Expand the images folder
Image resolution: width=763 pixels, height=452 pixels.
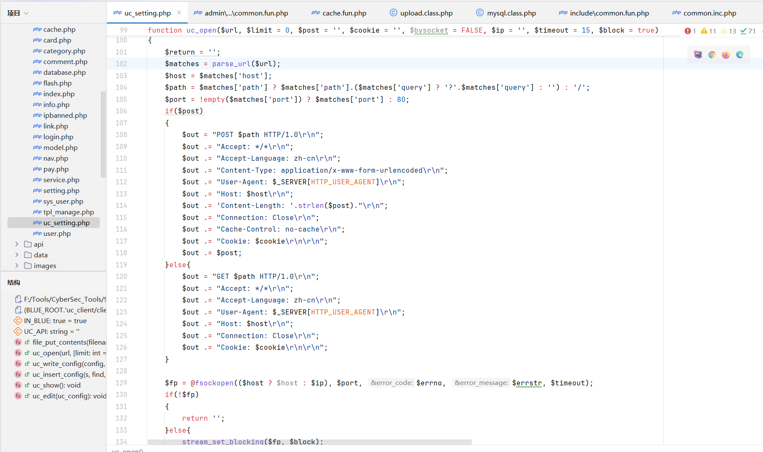tap(17, 266)
